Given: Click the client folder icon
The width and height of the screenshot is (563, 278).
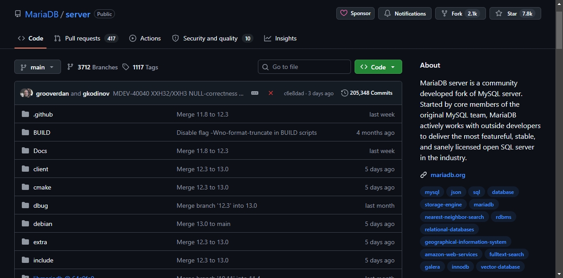Looking at the screenshot, I should tap(25, 169).
